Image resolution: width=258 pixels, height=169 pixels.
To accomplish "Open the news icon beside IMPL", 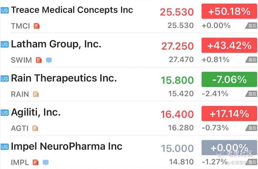I will tap(36, 162).
